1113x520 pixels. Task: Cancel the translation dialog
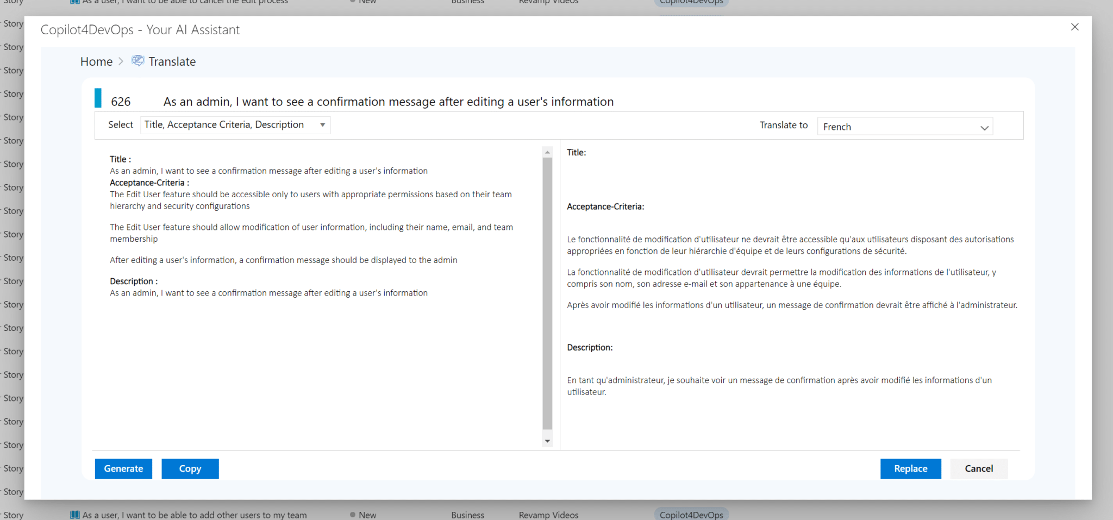click(x=978, y=468)
